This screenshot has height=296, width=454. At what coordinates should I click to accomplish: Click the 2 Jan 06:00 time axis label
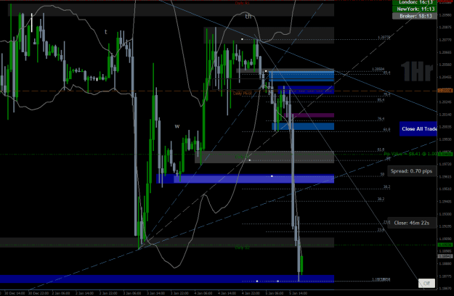point(61,293)
